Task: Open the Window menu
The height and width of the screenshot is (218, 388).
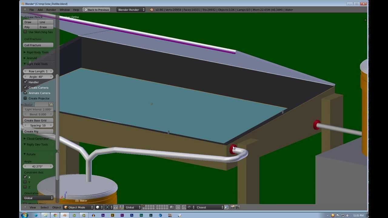Action: (65, 10)
